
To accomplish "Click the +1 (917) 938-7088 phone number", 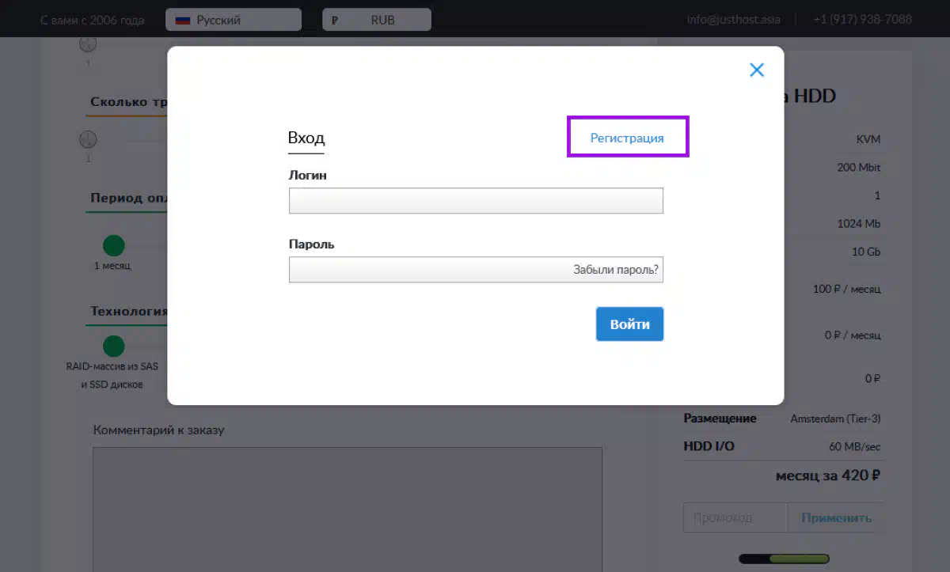I will tap(862, 19).
